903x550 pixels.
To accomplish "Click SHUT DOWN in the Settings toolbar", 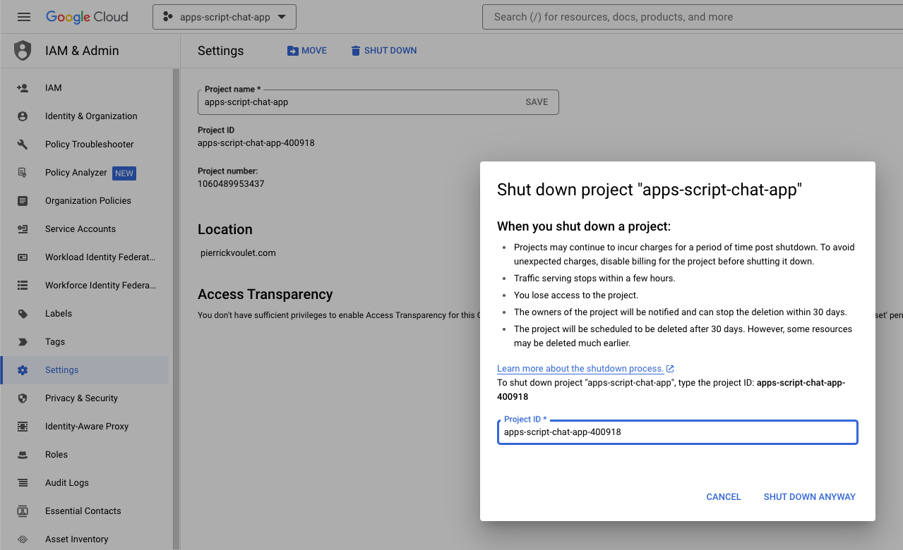I will coord(383,51).
